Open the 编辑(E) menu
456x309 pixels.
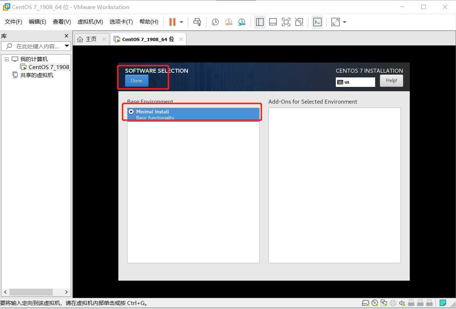coord(38,22)
